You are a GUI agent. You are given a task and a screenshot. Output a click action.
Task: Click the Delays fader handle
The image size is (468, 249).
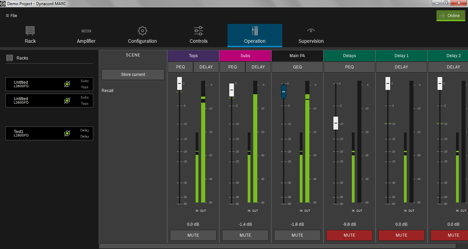tap(336, 123)
